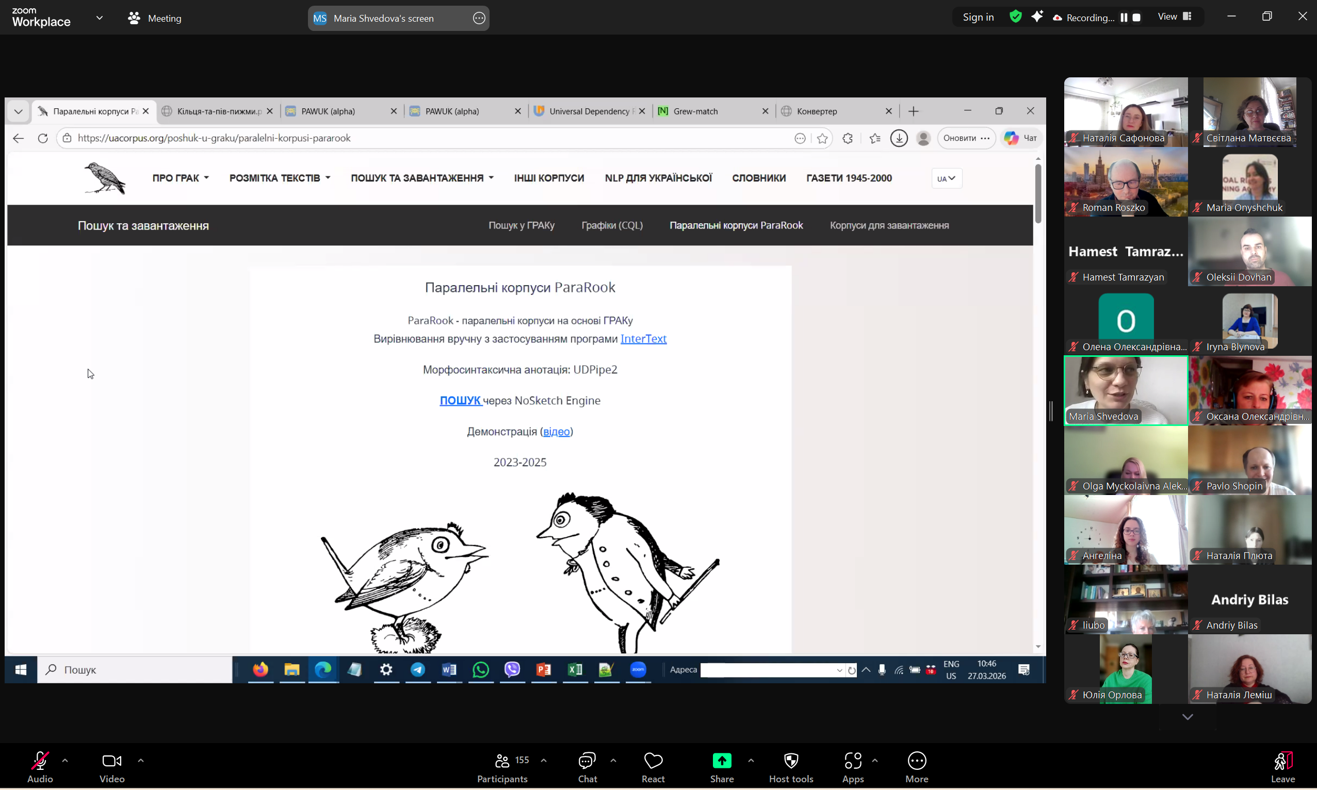This screenshot has height=790, width=1317.
Task: Expand the Zoom Workplace dropdown chevron
Action: coord(100,18)
